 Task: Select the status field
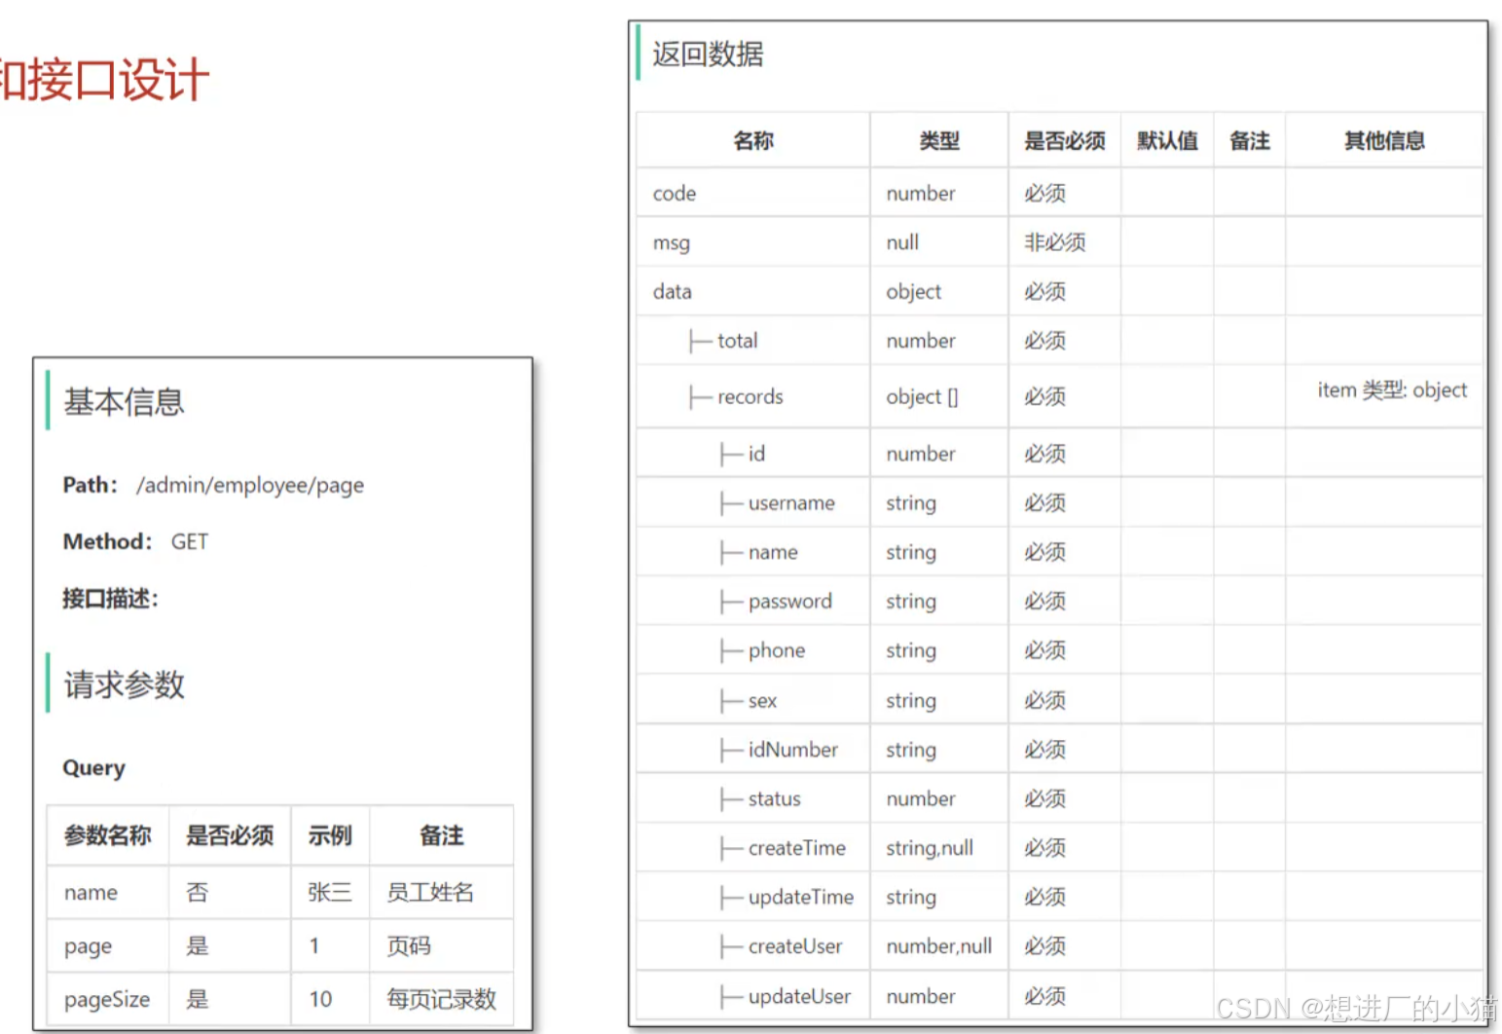775,799
